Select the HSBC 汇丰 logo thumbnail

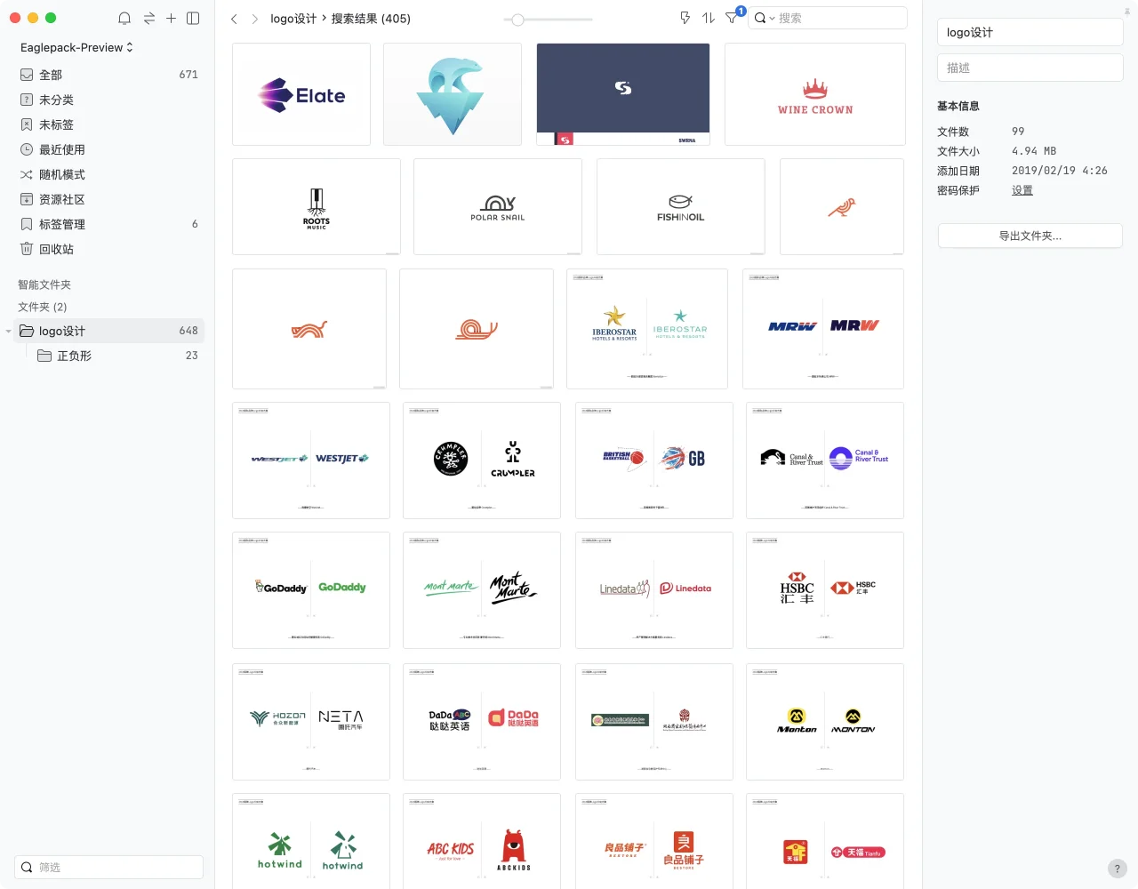[x=825, y=590]
